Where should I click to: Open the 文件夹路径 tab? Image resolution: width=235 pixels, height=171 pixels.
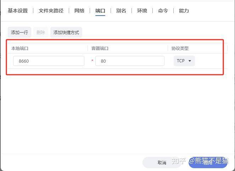point(51,11)
